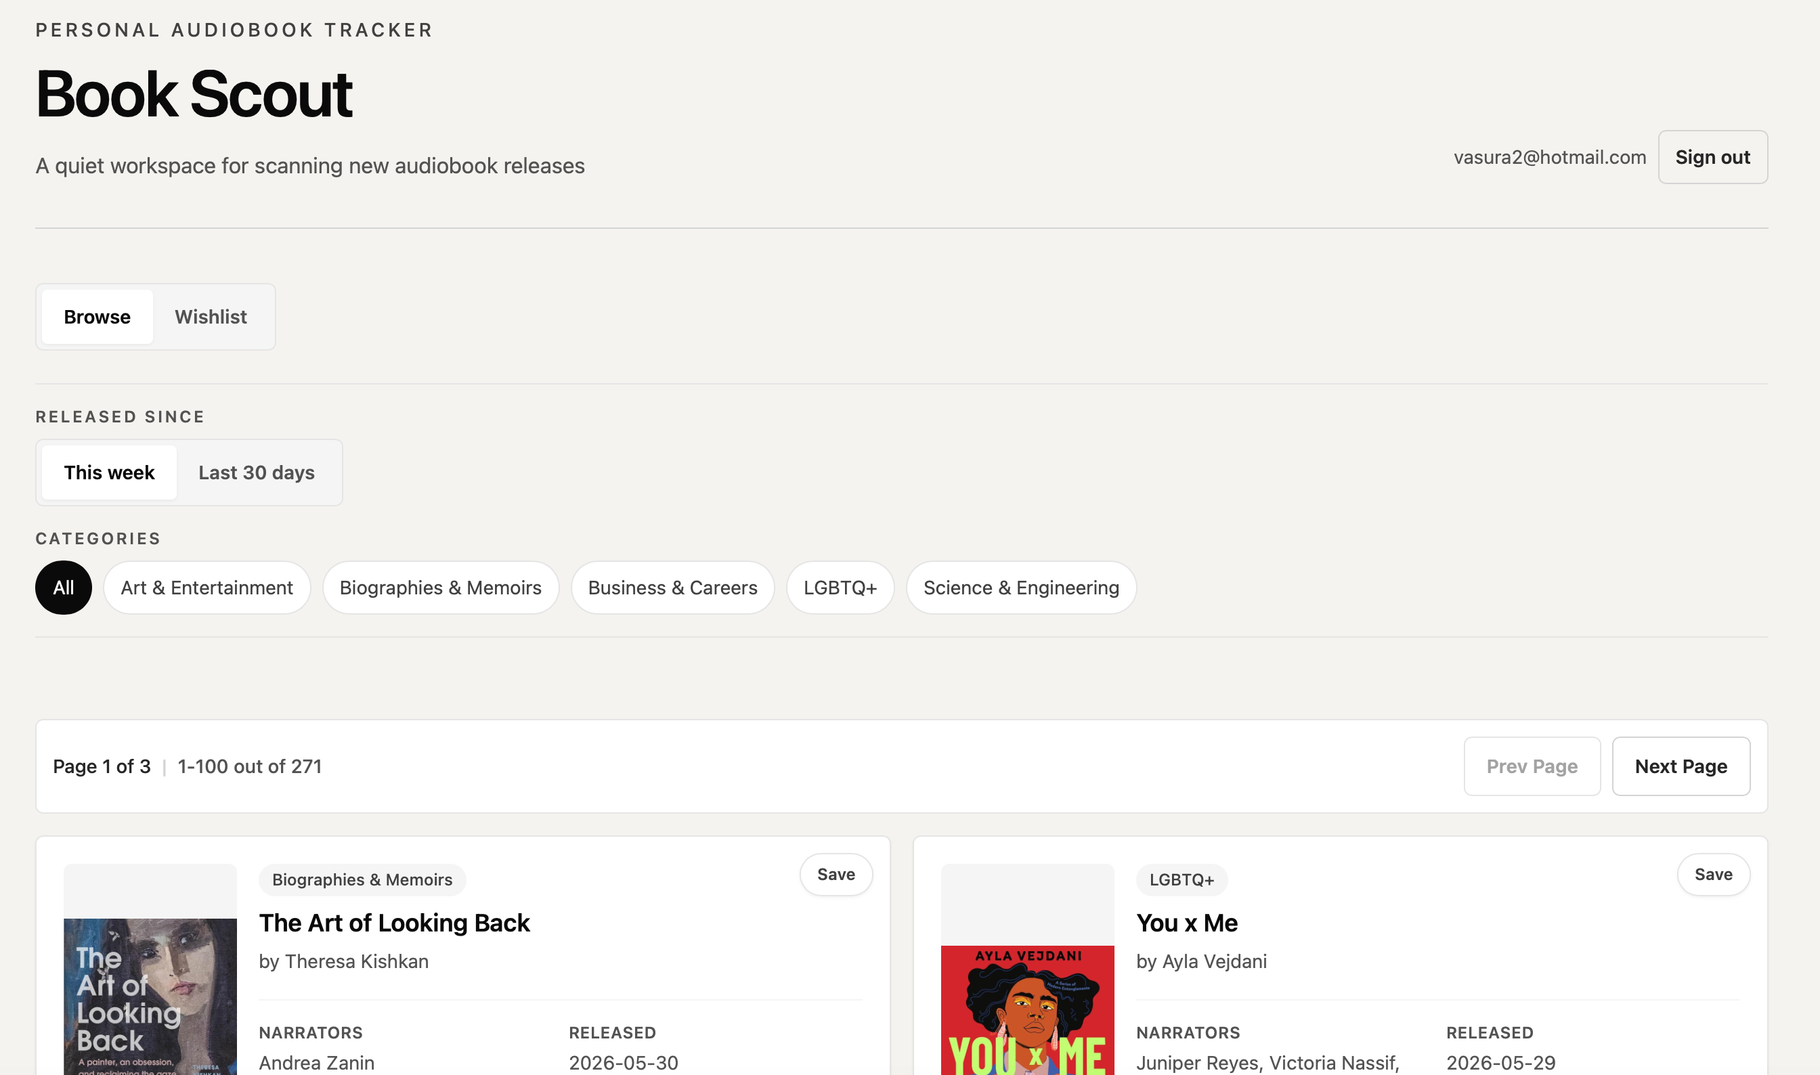Click the Page 1 of 3 indicator
The image size is (1820, 1075).
pyautogui.click(x=102, y=766)
